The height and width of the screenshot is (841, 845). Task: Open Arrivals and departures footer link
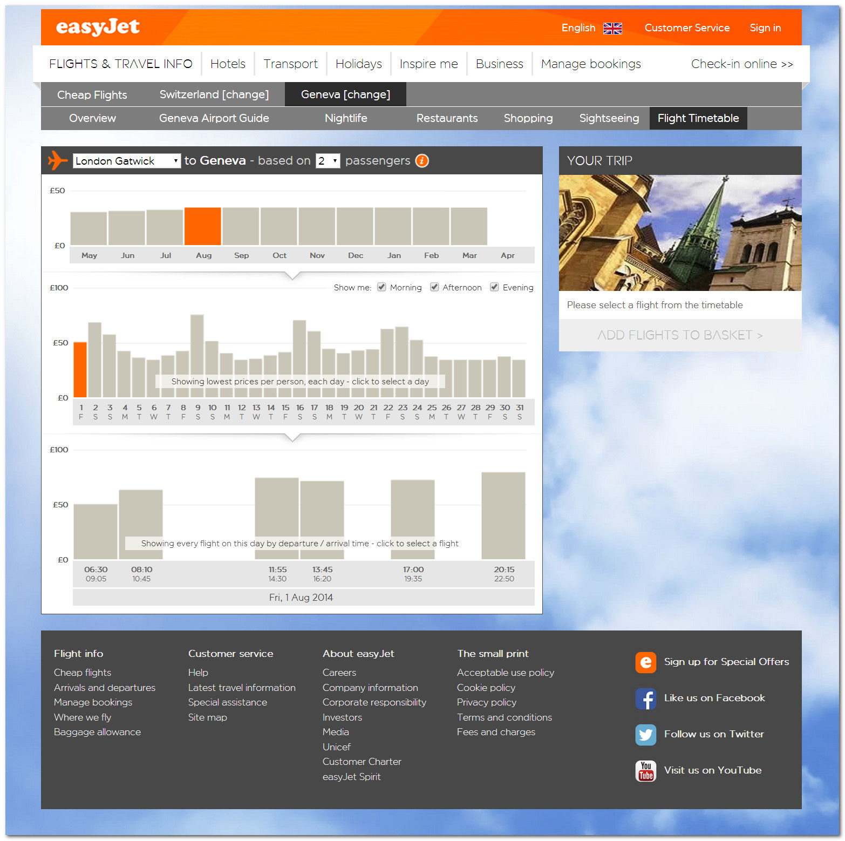point(105,688)
